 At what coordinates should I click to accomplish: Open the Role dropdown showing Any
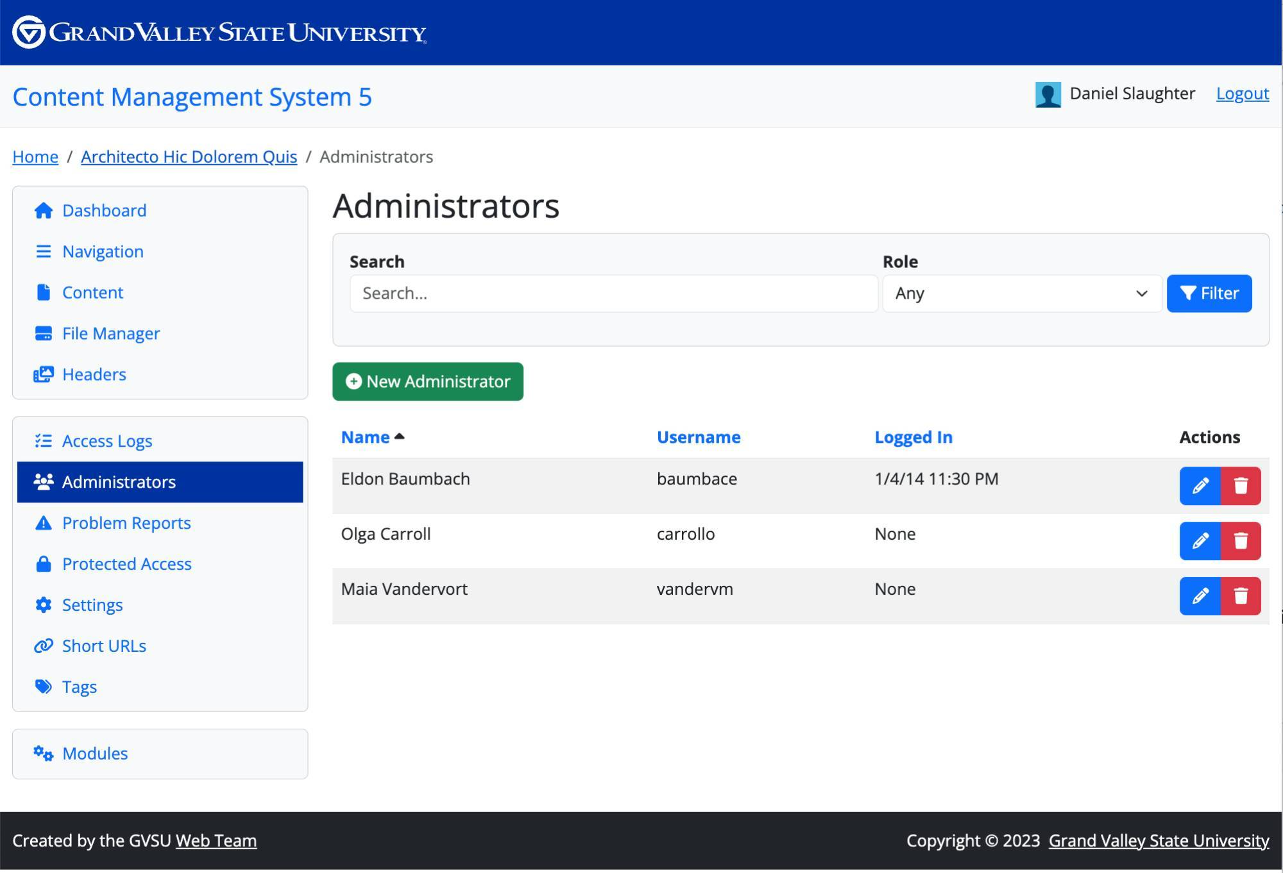point(1021,294)
